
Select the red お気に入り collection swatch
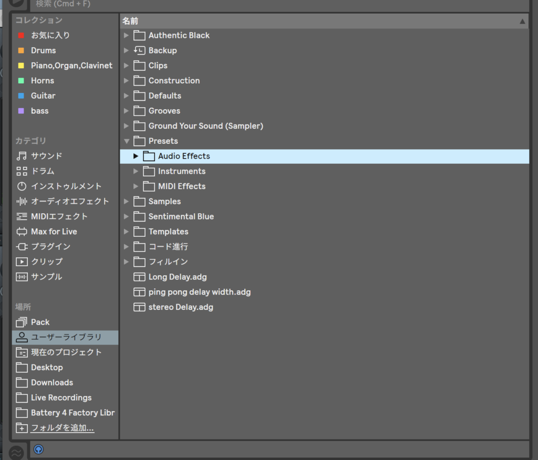[21, 36]
